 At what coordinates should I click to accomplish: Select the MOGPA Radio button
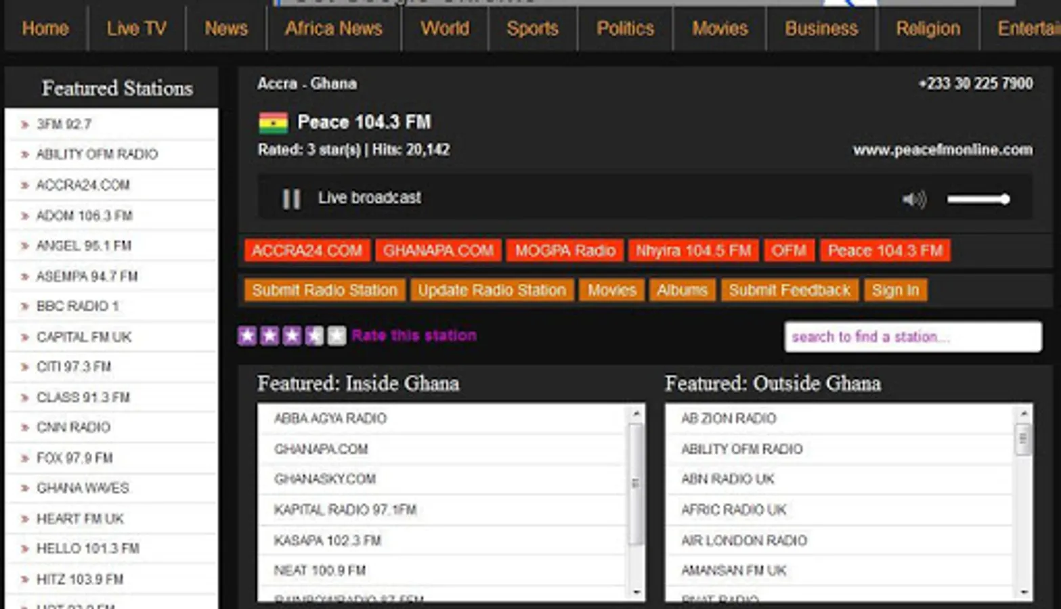(565, 251)
